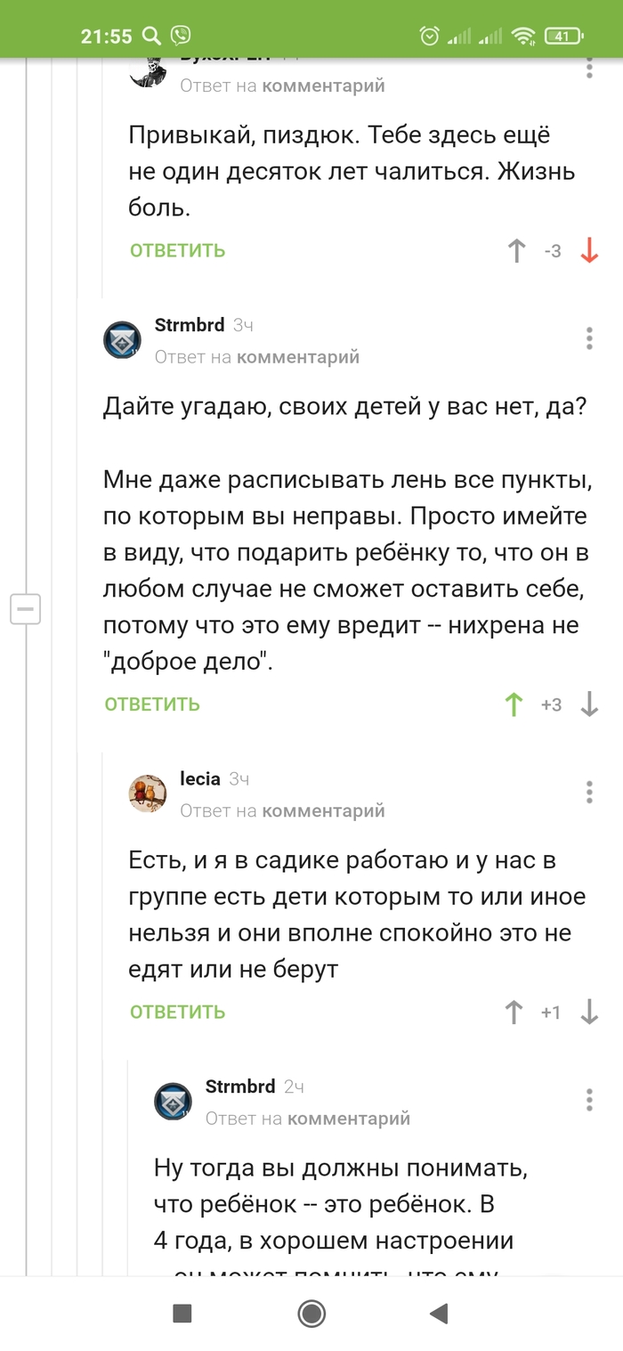
Task: Open Strmbrd's profile from username at 3ч
Action: 190,325
